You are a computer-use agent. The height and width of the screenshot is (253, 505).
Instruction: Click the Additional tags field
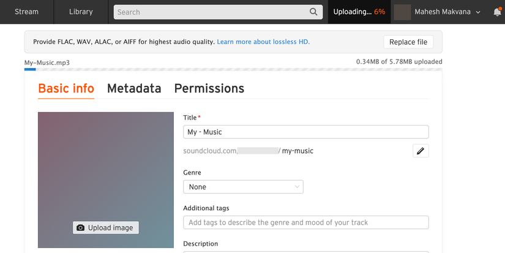coord(305,222)
